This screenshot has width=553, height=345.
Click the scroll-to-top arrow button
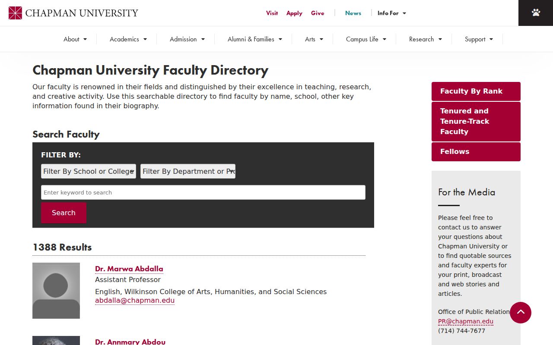pos(521,313)
